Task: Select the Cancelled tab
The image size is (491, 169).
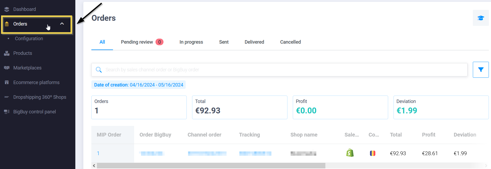Action: [290, 42]
